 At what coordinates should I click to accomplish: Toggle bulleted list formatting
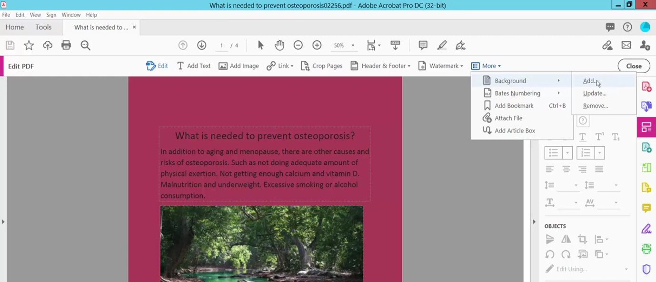point(553,153)
